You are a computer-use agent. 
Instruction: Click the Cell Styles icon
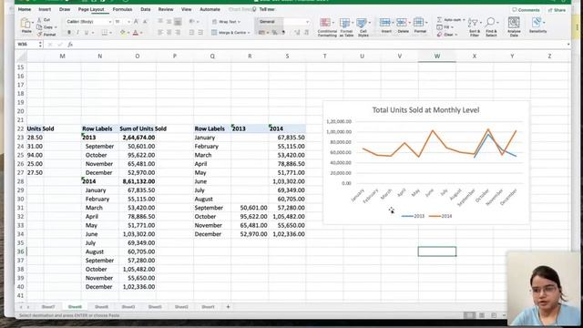click(x=362, y=23)
